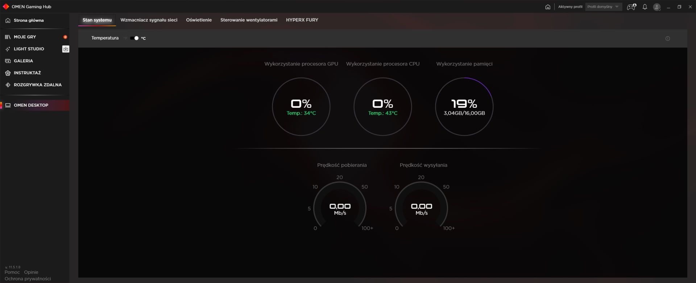Screen dimensions: 696x283
Task: Open MOJE GRY in sidebar
Action: coord(35,37)
